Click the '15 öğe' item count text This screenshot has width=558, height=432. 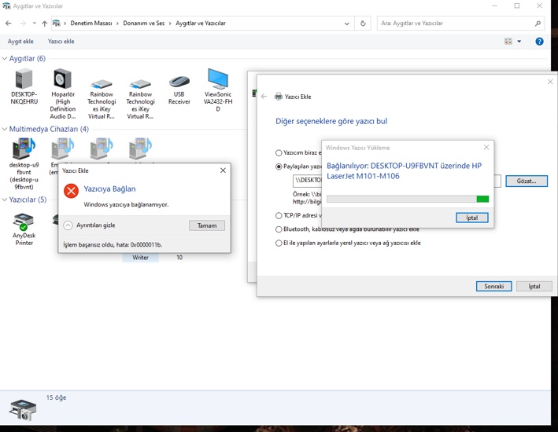click(x=56, y=397)
